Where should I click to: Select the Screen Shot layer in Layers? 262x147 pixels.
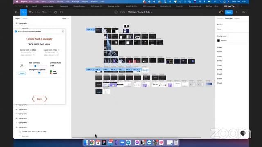click(x=34, y=131)
